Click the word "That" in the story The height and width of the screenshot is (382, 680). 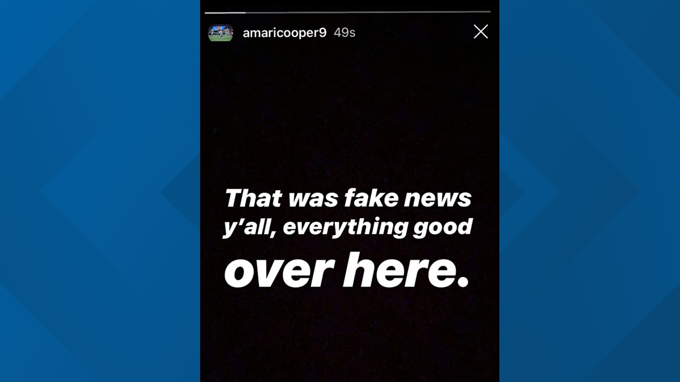(x=254, y=198)
